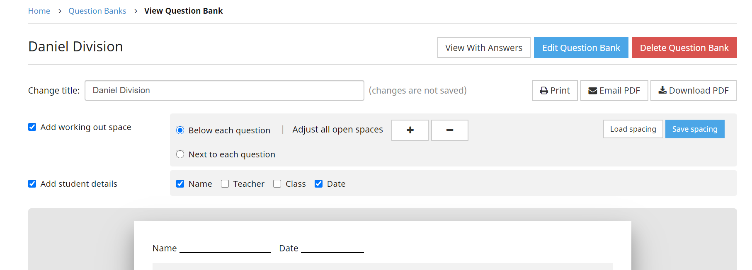
Task: Click View With Answers button
Action: [x=483, y=48]
